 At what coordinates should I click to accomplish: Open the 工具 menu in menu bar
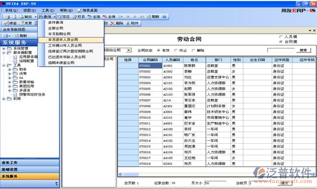click(48, 10)
